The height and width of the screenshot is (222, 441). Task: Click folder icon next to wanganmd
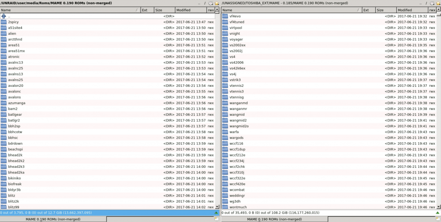[225, 103]
